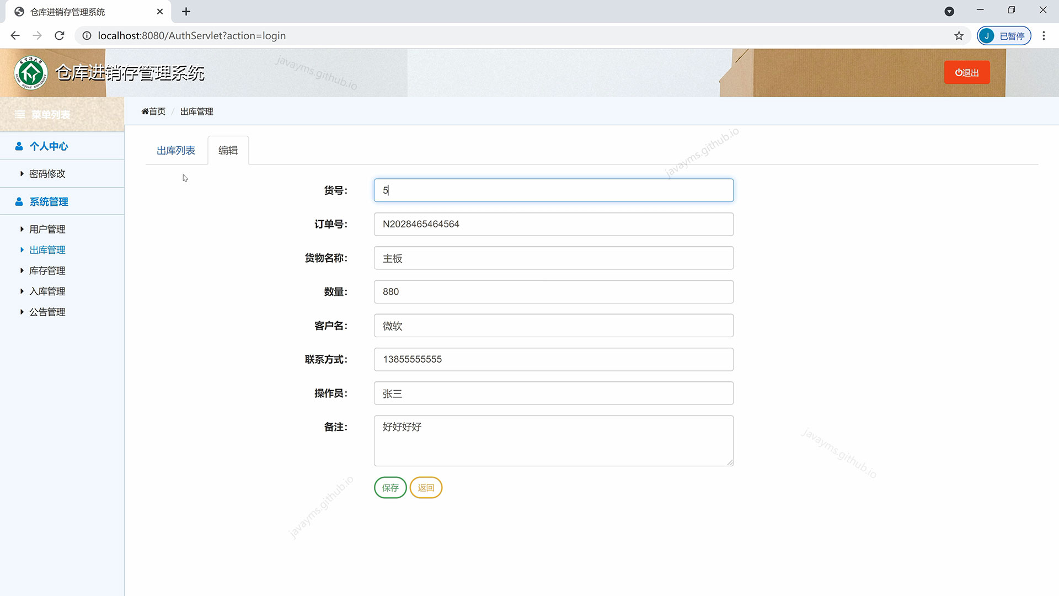
Task: Expand the 密码修改 sidebar item
Action: 47,174
